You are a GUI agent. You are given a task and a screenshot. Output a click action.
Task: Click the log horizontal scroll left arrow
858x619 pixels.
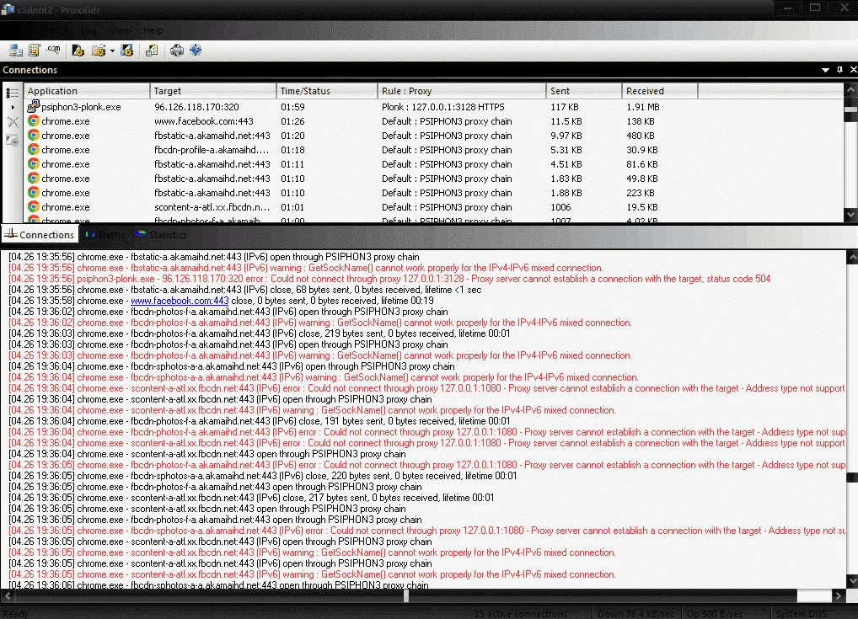(x=7, y=595)
